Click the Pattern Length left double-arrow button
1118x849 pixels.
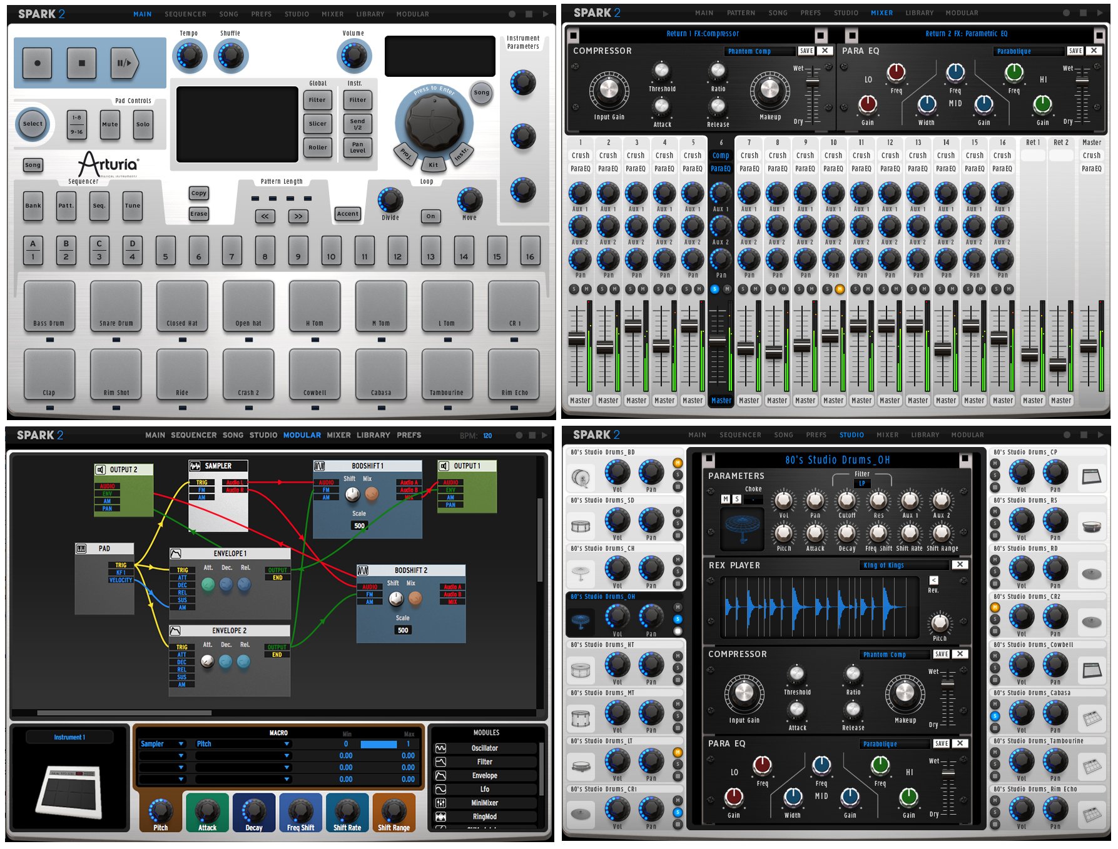click(265, 216)
